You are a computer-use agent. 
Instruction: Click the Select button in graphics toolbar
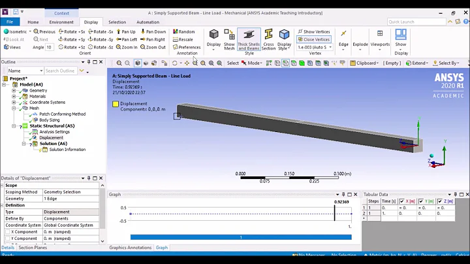pyautogui.click(x=232, y=63)
